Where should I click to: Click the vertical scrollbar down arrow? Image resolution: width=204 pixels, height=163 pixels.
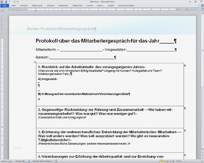(203, 150)
